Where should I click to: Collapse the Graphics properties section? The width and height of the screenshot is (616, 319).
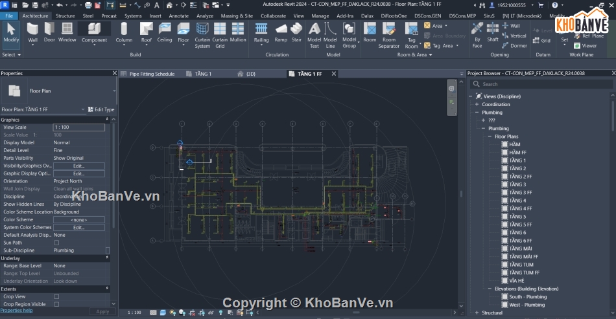(107, 119)
